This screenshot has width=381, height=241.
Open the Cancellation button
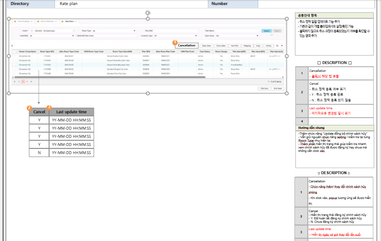click(187, 46)
